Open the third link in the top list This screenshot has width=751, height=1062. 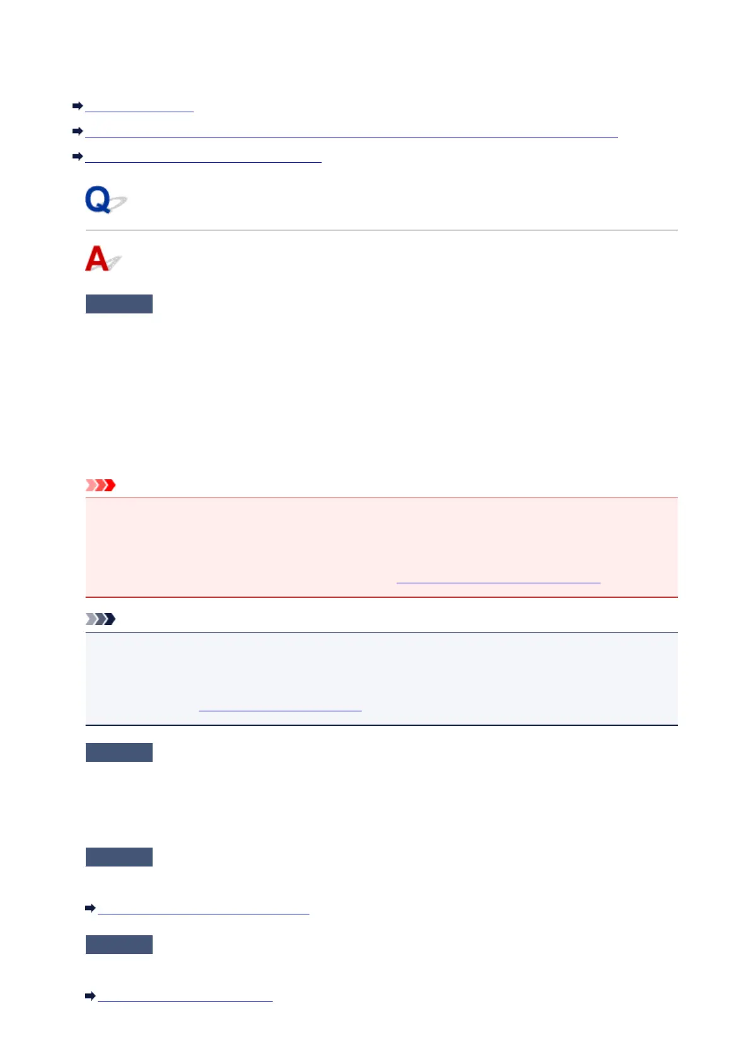pos(203,158)
